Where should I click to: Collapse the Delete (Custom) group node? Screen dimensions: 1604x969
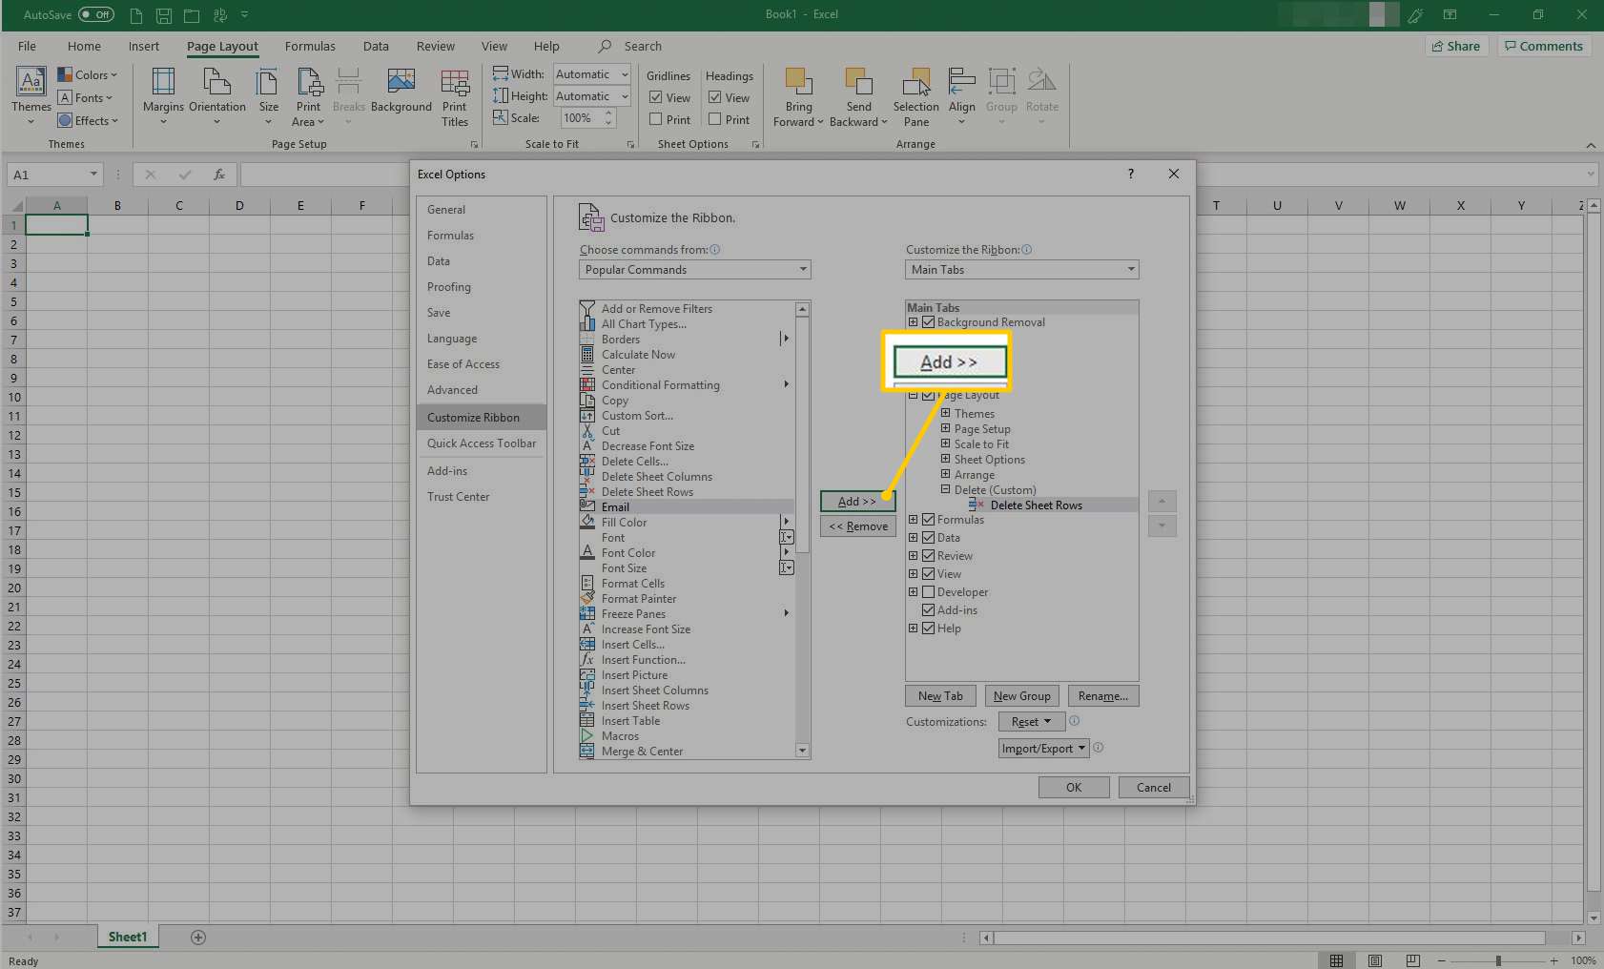[945, 490]
